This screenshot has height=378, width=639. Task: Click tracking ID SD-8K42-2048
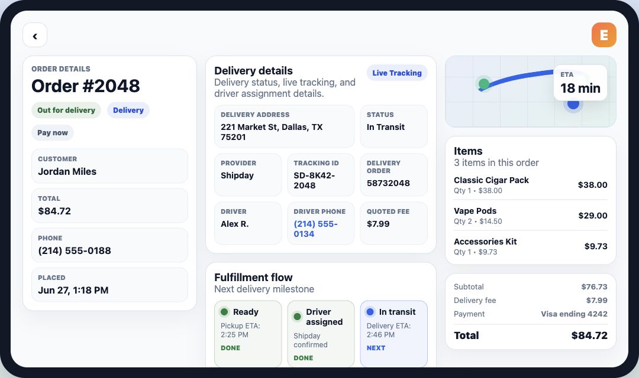314,180
